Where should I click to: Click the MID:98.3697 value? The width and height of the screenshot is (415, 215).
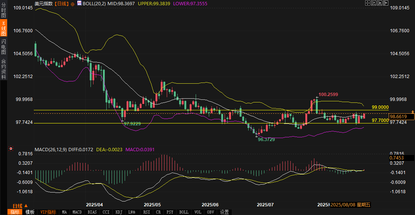click(121, 4)
